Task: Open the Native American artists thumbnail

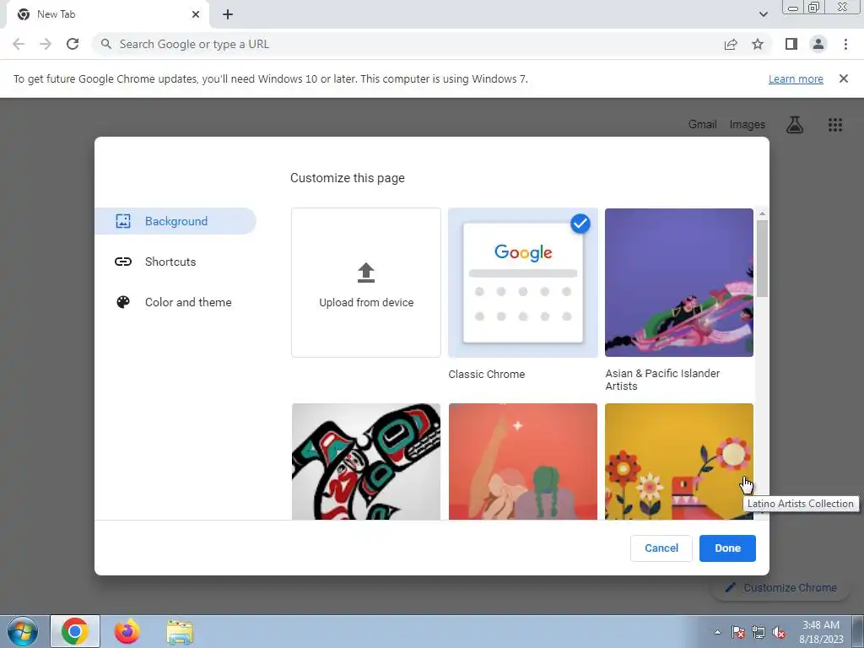Action: pos(366,462)
